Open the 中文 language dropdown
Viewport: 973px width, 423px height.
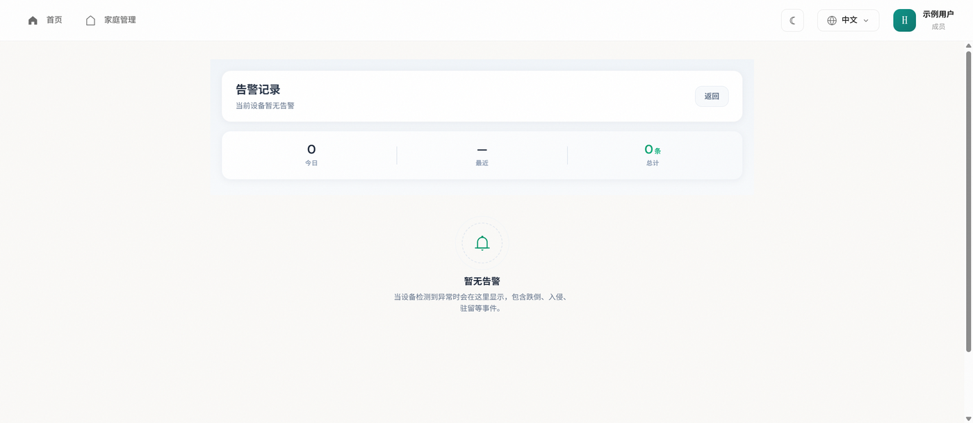click(x=848, y=20)
